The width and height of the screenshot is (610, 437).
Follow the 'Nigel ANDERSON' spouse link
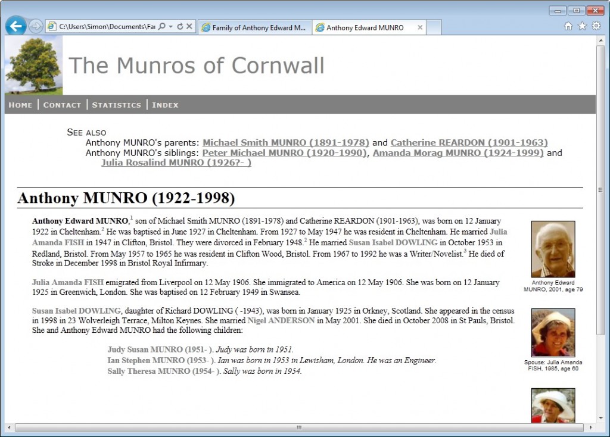281,320
